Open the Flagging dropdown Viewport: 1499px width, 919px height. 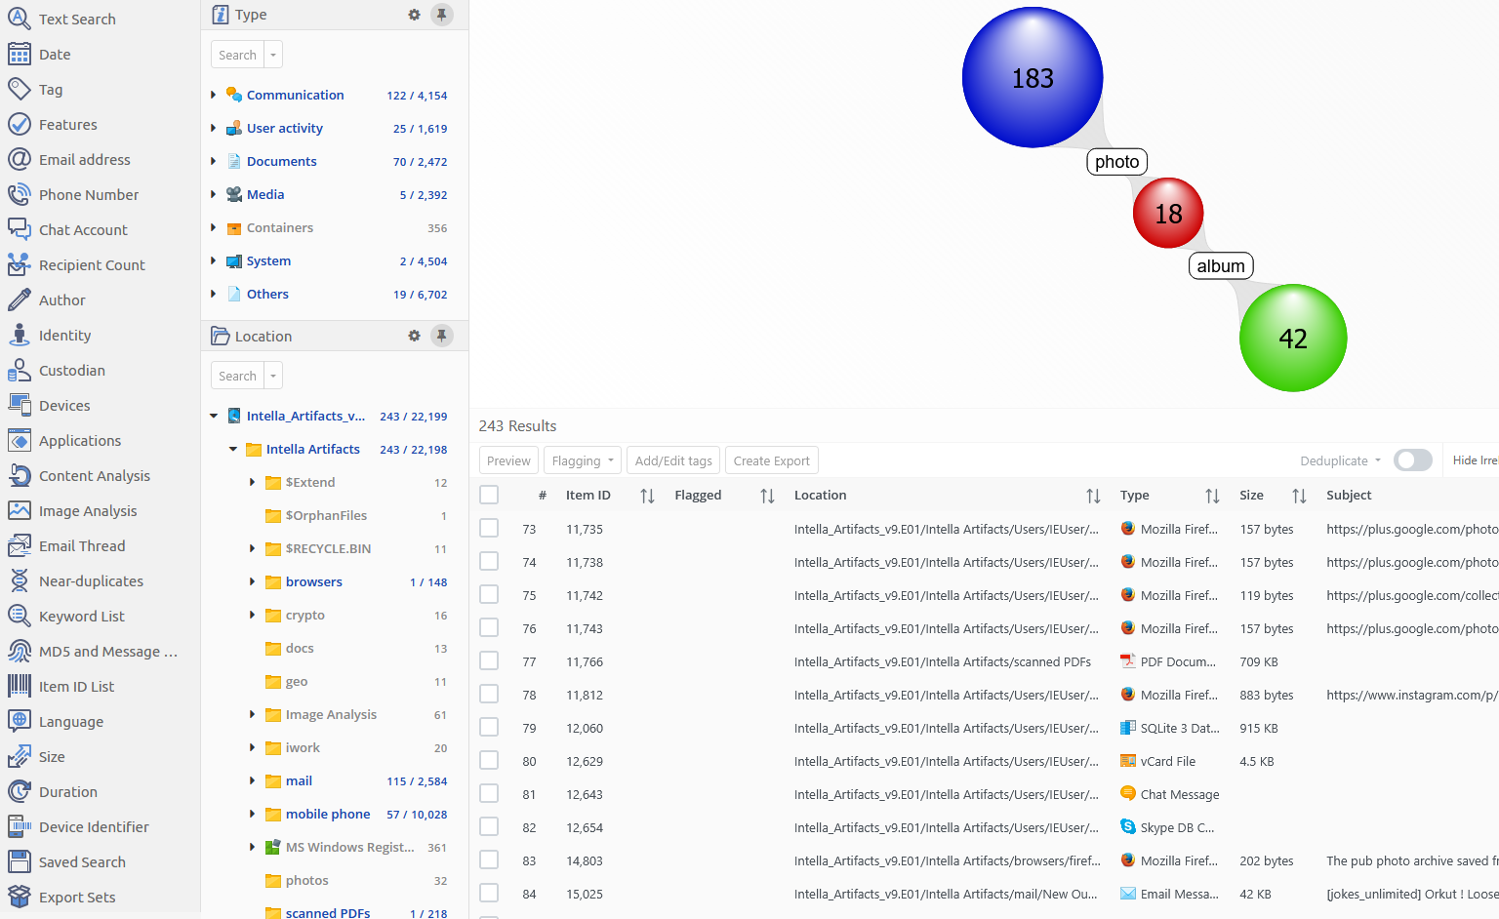click(583, 460)
